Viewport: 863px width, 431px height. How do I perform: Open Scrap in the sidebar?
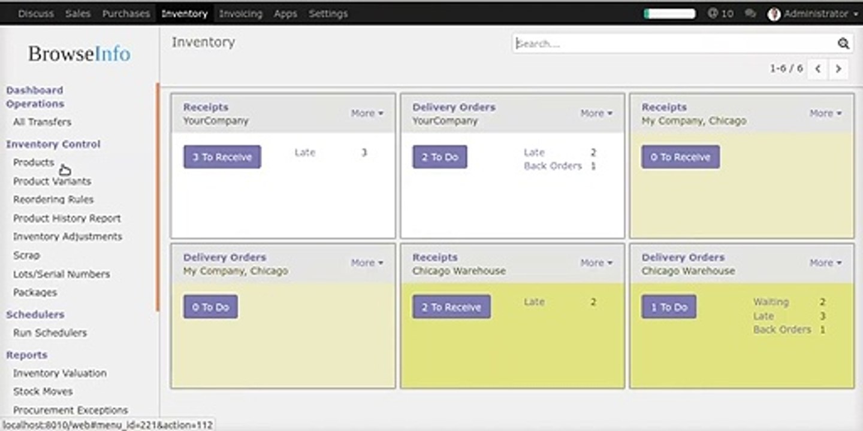pyautogui.click(x=26, y=255)
